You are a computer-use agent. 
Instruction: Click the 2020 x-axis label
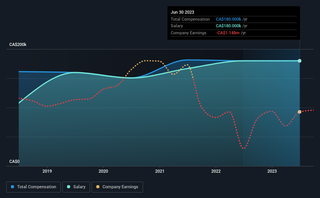click(103, 171)
